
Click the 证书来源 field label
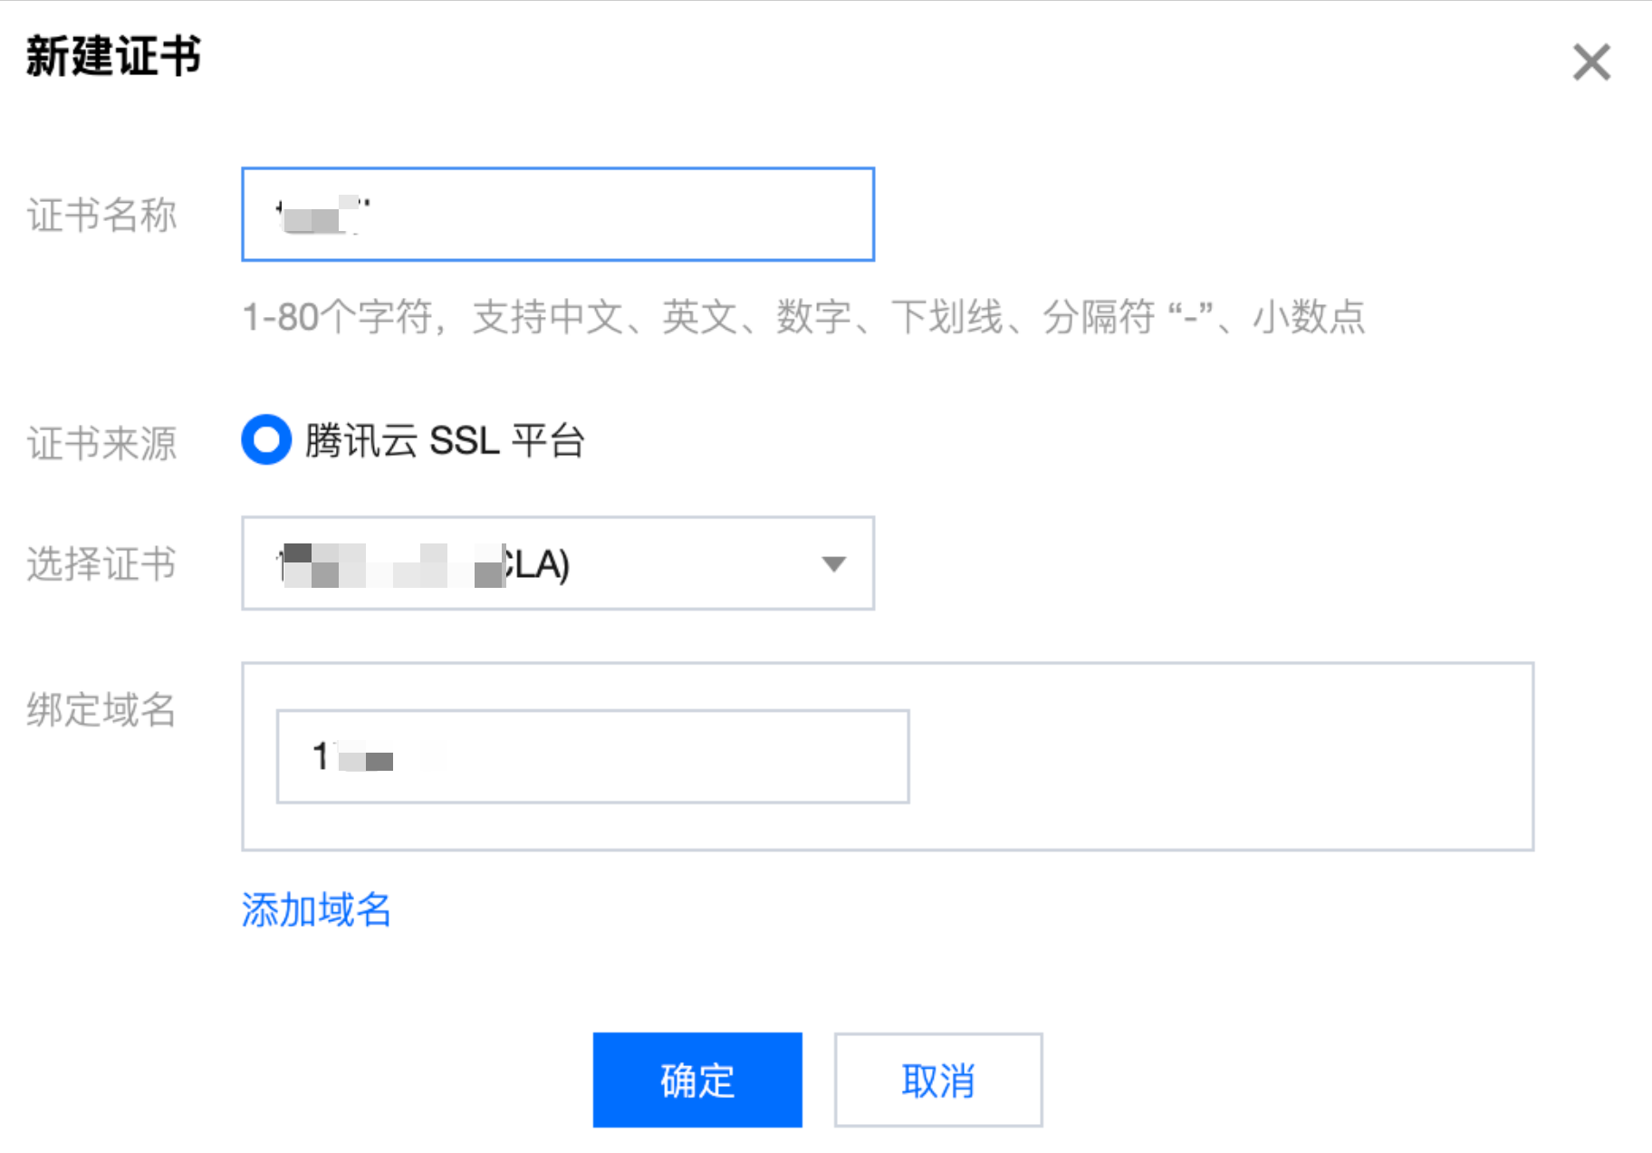coord(101,444)
